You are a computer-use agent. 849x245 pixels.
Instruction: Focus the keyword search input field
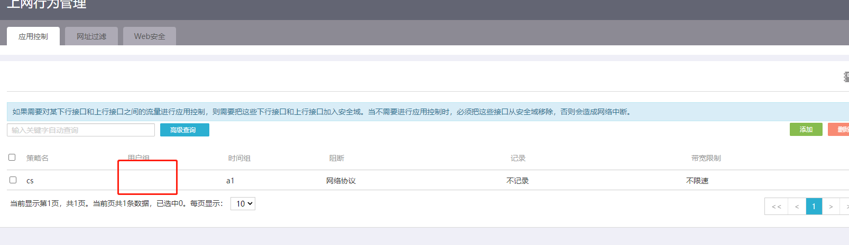click(x=81, y=130)
